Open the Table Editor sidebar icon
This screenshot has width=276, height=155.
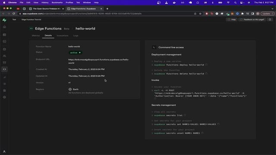pos(4,35)
